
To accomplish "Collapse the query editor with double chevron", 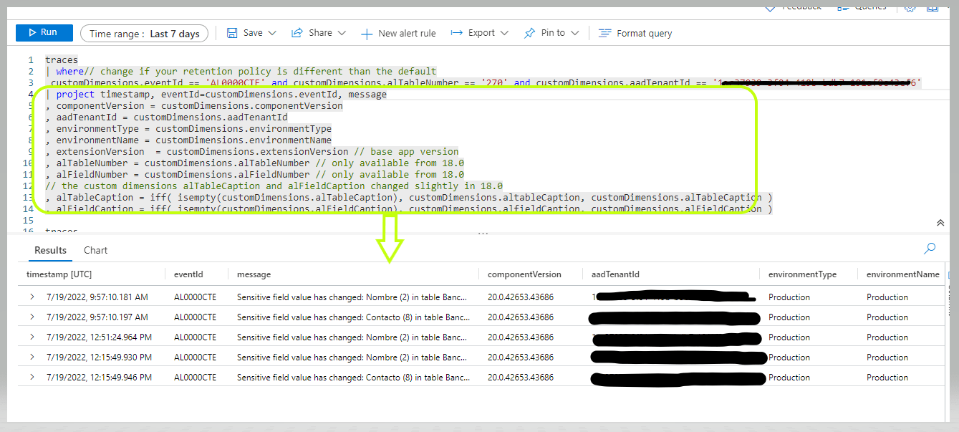I will click(x=940, y=224).
